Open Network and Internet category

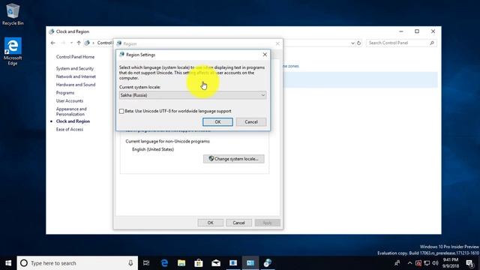point(76,76)
